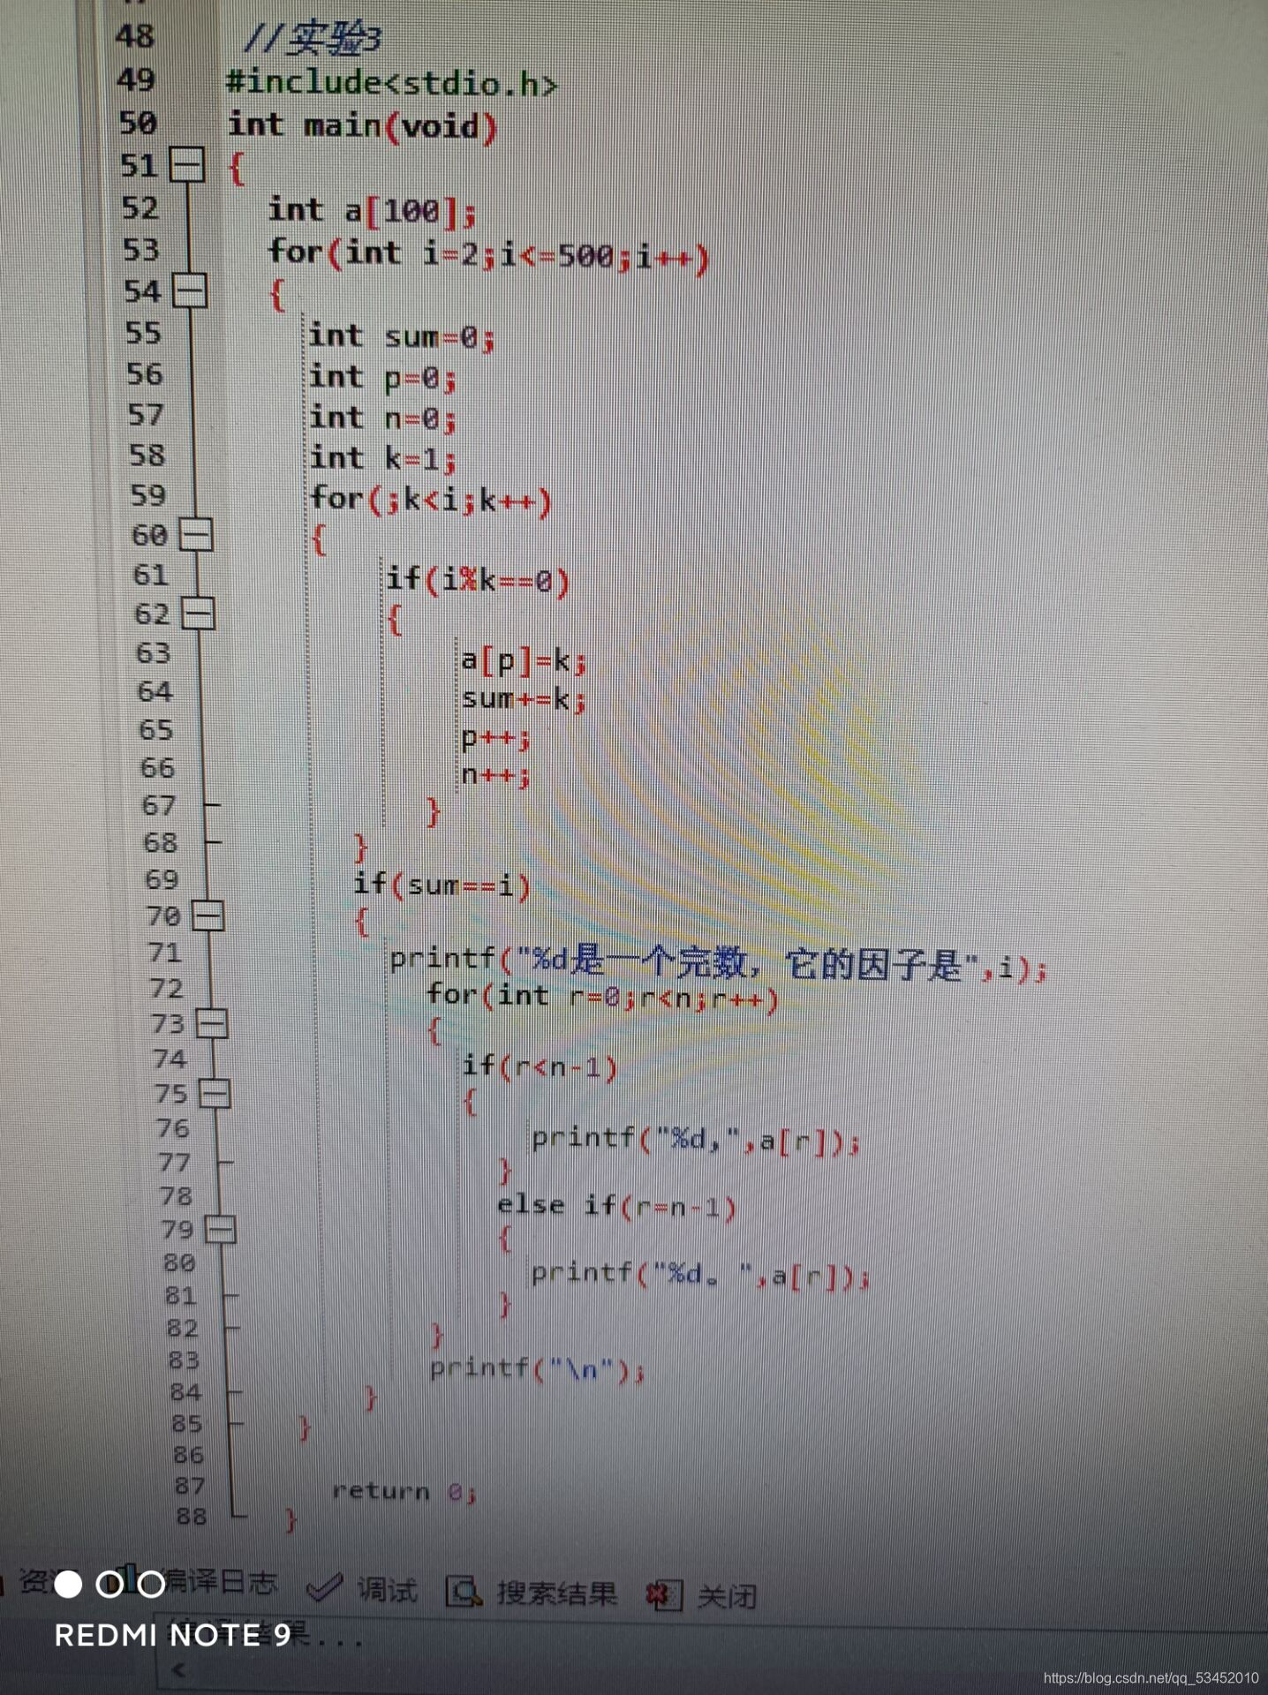
Task: Click line number 84 in the gutter
Action: [185, 1392]
